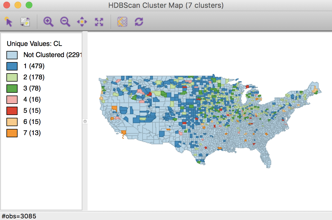This screenshot has height=220, width=332.
Task: Click the cluster 5 red swatch
Action: tap(11, 111)
